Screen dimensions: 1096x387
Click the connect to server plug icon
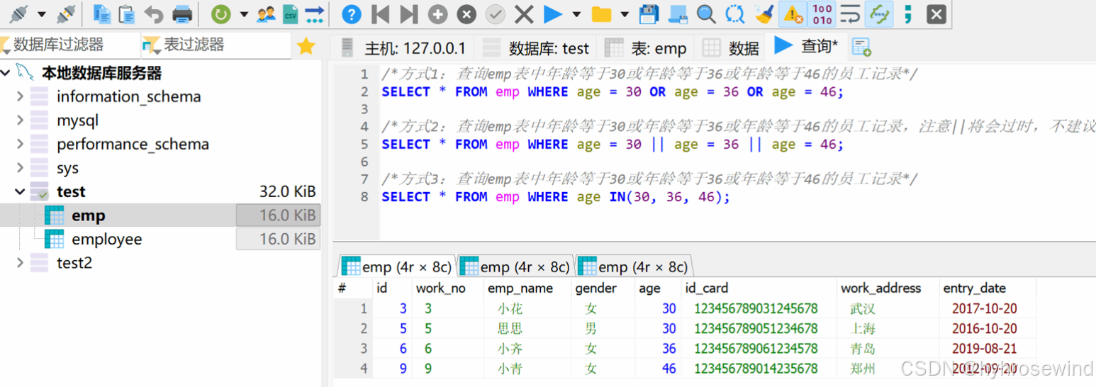pos(18,13)
